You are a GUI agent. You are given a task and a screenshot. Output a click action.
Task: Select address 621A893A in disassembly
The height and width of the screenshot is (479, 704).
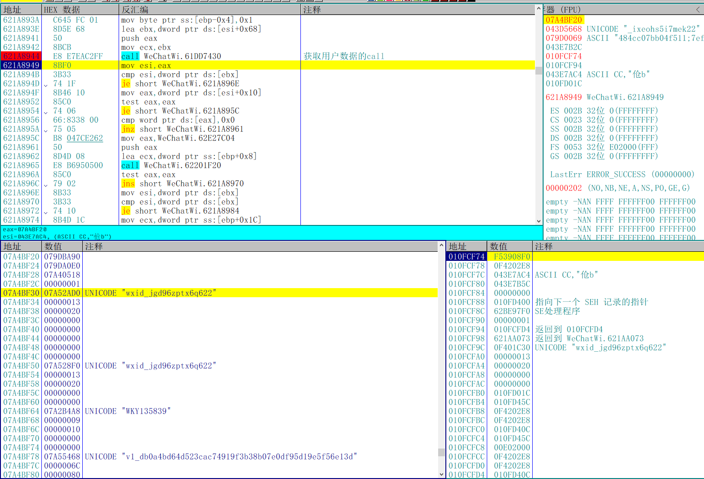tap(21, 20)
